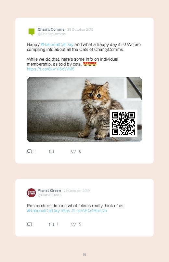Click the kitten photo in the tweet
The width and height of the screenshot is (169, 262).
(x=84, y=110)
